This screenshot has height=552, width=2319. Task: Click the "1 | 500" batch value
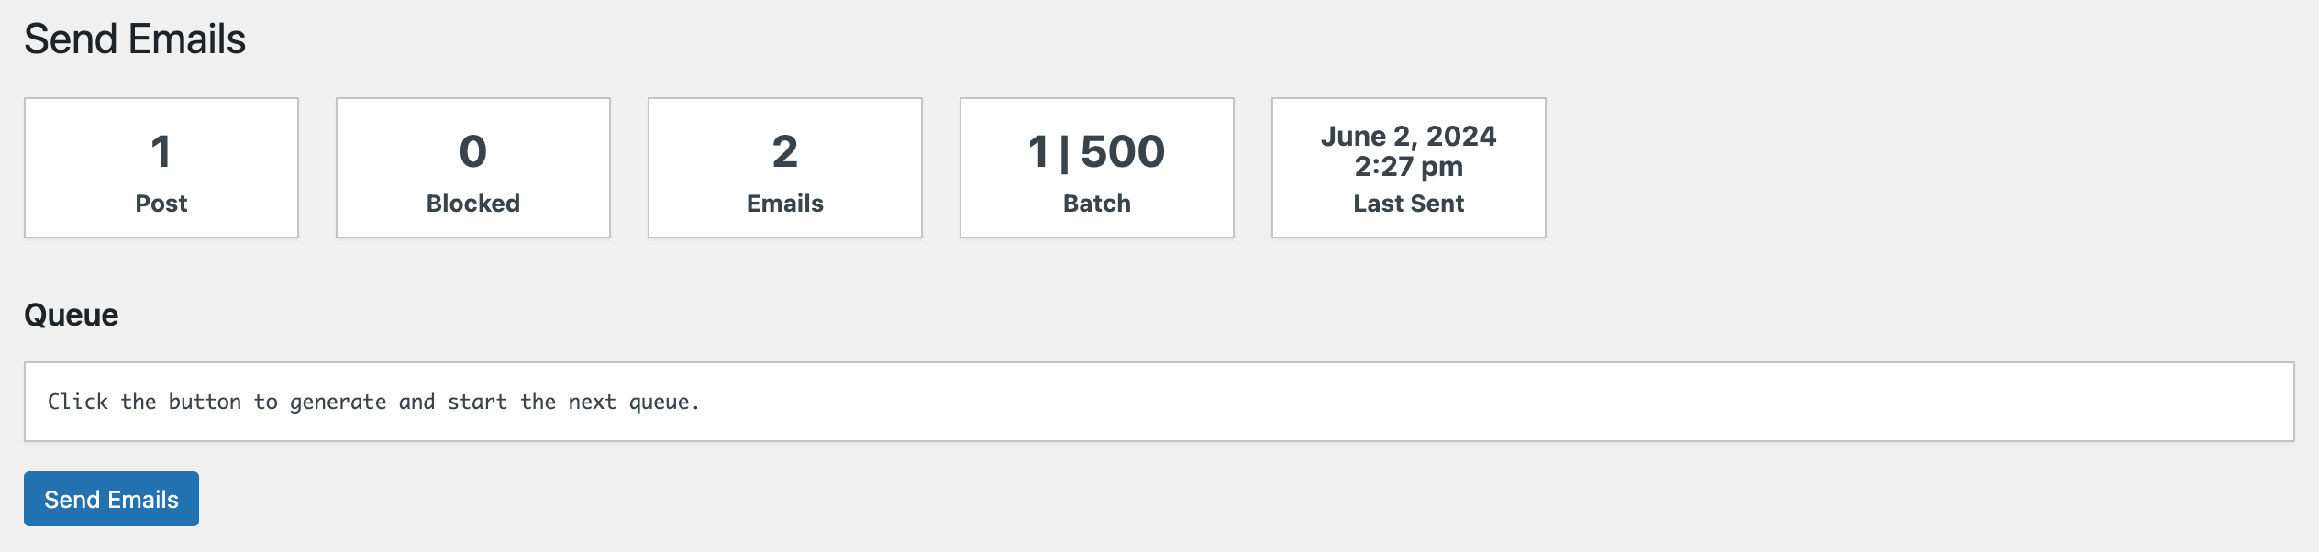[1097, 151]
